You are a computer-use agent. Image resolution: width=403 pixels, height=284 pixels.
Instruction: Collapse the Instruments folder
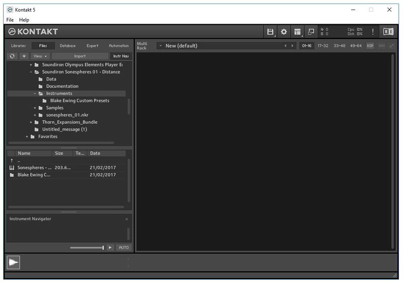click(x=35, y=94)
